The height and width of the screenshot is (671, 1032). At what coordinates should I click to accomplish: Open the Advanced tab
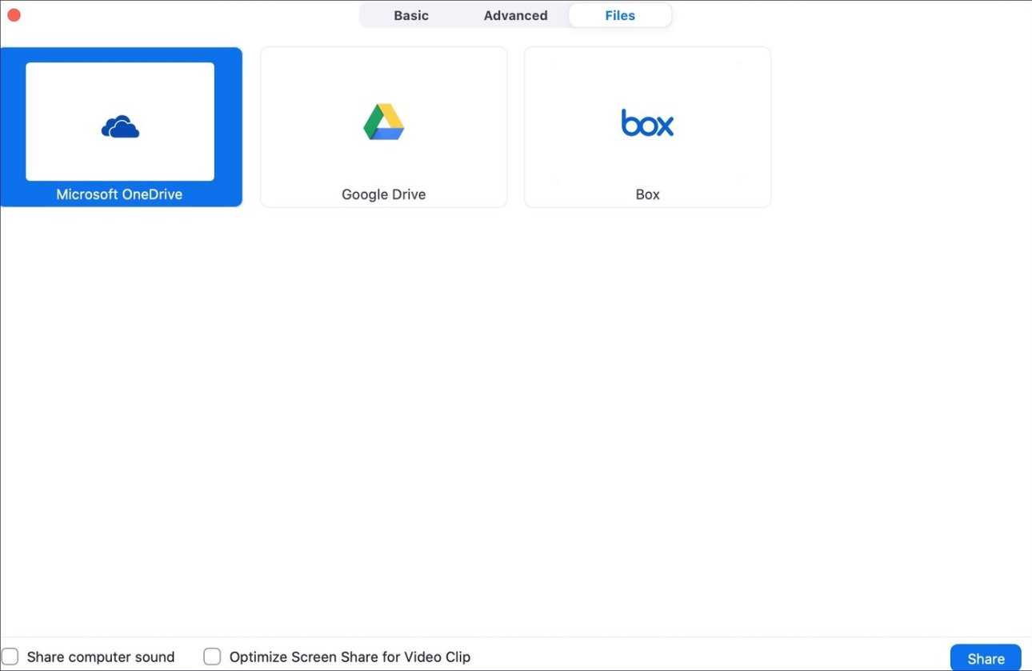coord(515,15)
